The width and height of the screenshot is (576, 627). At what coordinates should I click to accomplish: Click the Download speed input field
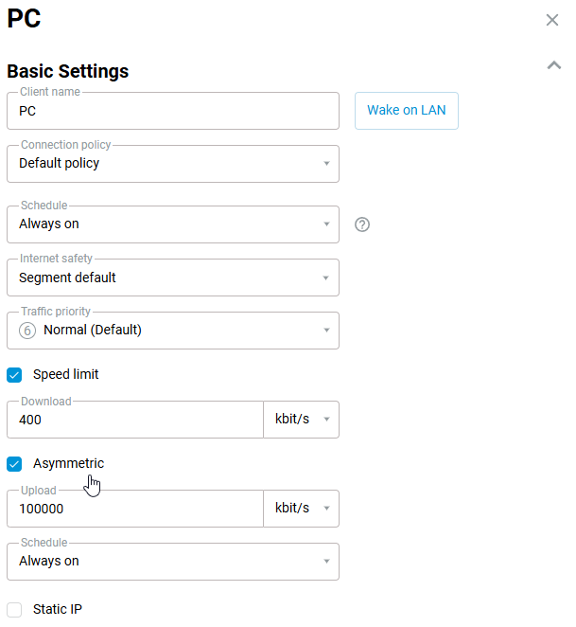pyautogui.click(x=134, y=420)
